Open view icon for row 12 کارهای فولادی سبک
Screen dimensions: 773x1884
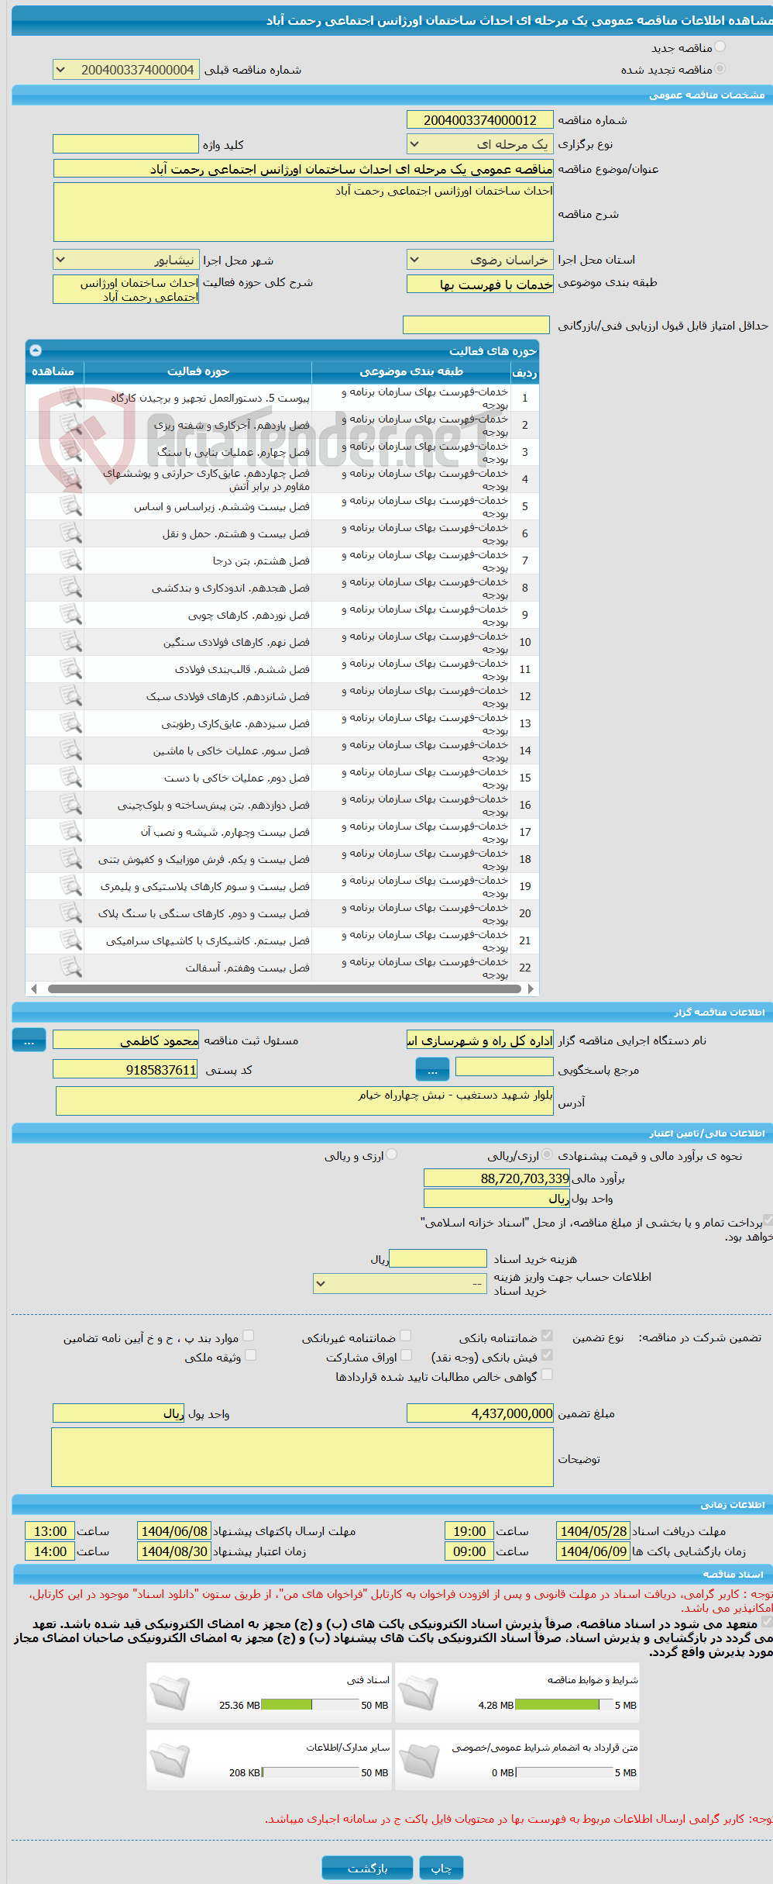(x=70, y=696)
